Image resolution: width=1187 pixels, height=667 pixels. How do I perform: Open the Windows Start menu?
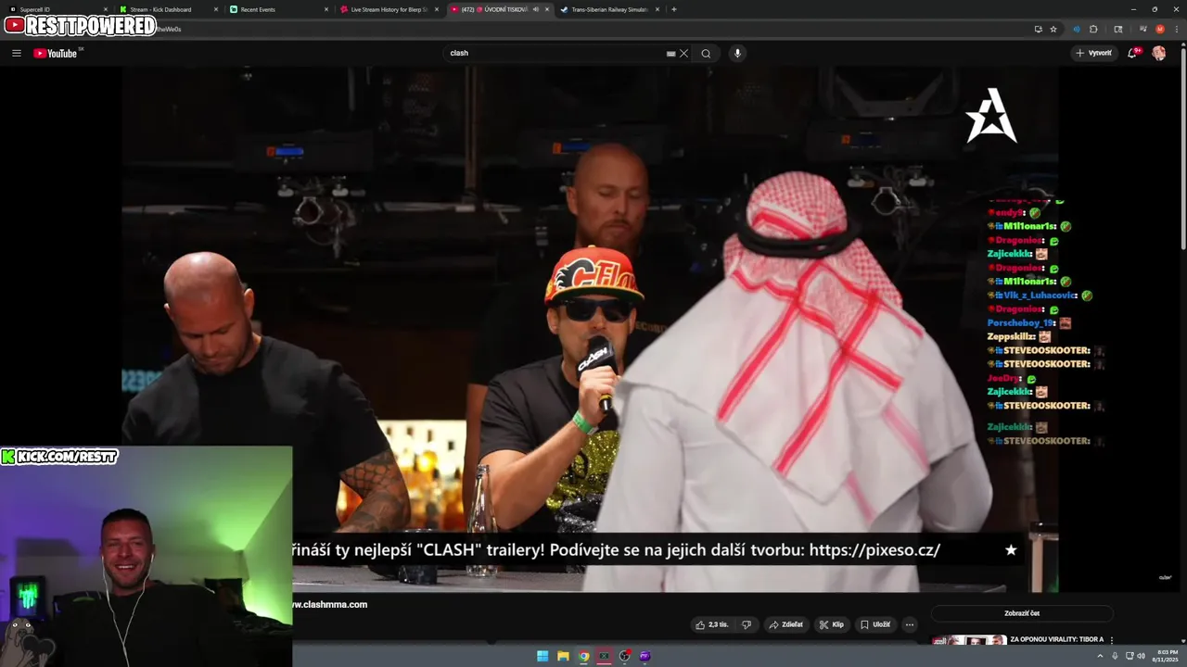tap(542, 656)
